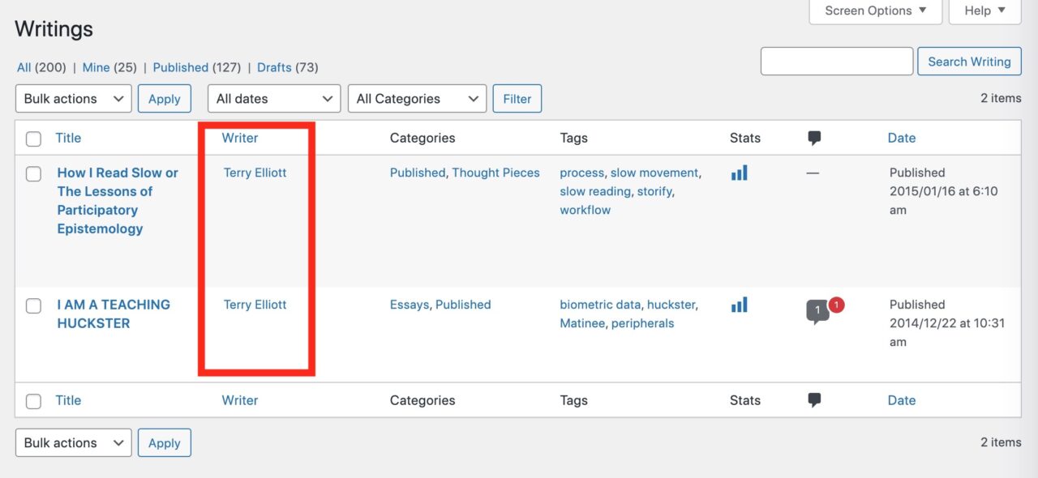The width and height of the screenshot is (1038, 478).
Task: Check the How I Read Slow row checkbox
Action: click(33, 173)
